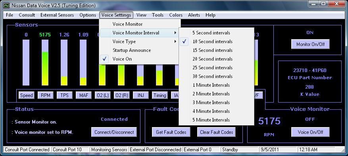
Task: Click the O2 (L) sensor button
Action: pos(103,95)
